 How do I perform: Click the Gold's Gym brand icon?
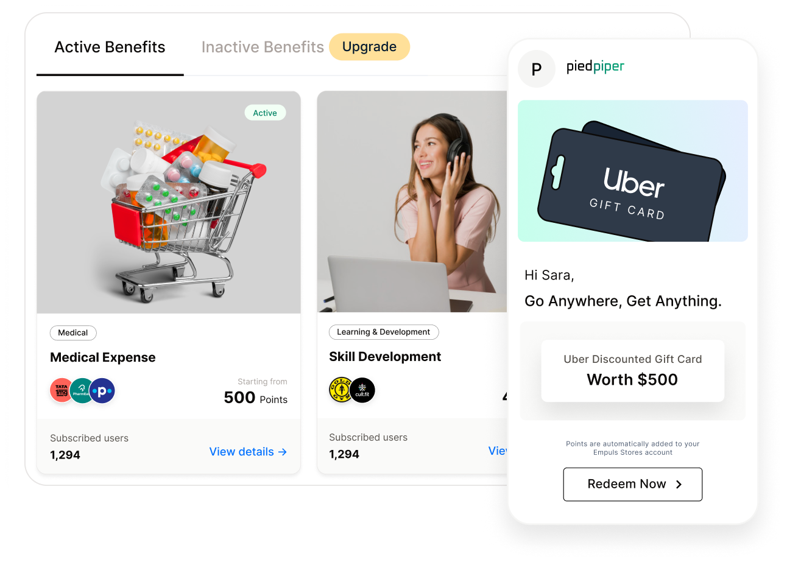(342, 390)
